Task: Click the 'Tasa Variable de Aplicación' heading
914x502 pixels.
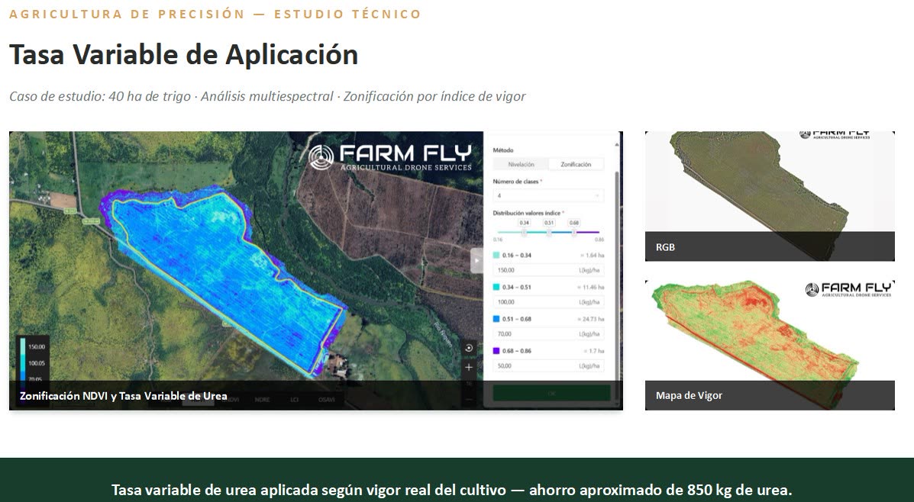Action: pyautogui.click(x=183, y=55)
